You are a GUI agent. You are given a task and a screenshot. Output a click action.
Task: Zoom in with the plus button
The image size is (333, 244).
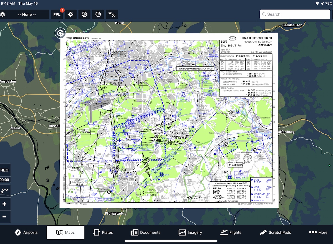4,204
